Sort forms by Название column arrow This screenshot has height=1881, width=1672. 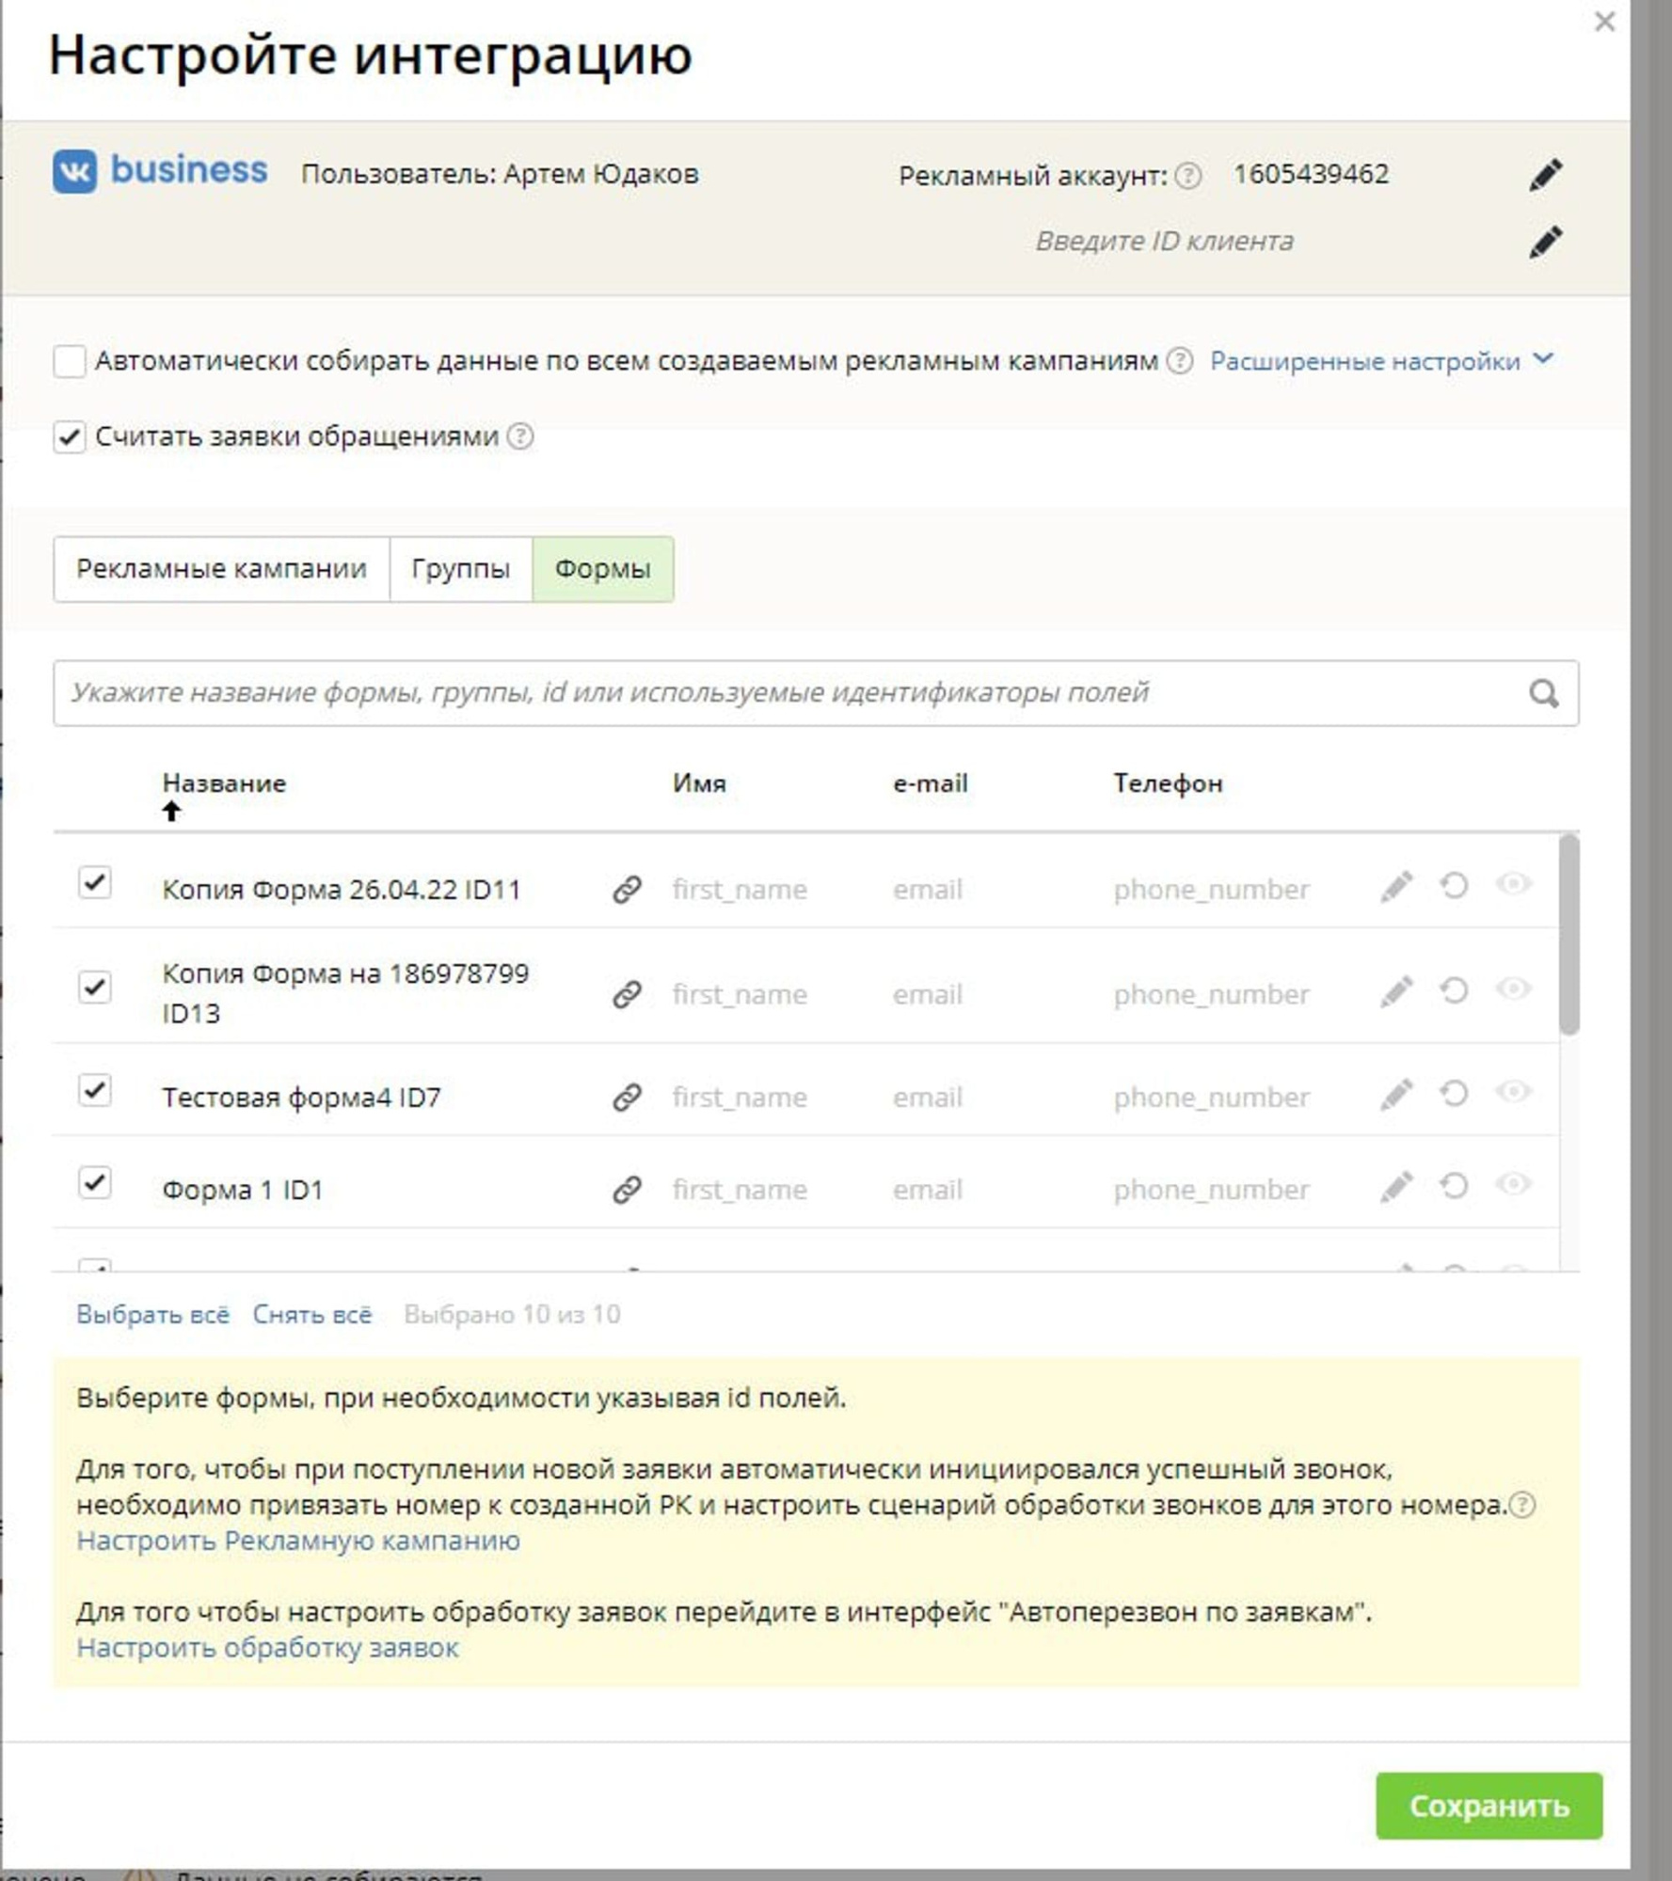171,812
